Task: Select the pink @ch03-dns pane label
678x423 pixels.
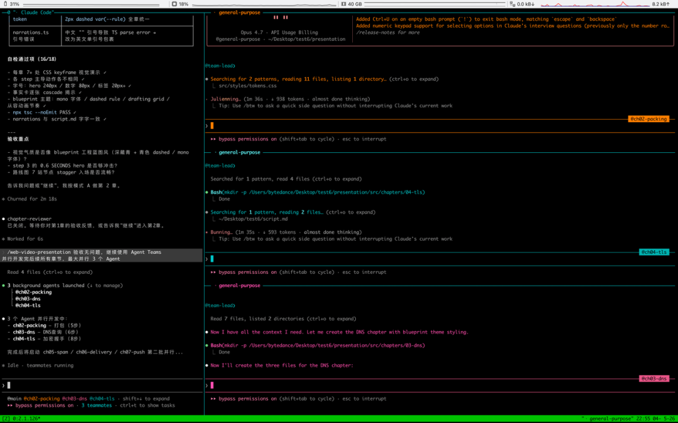Action: (x=654, y=379)
